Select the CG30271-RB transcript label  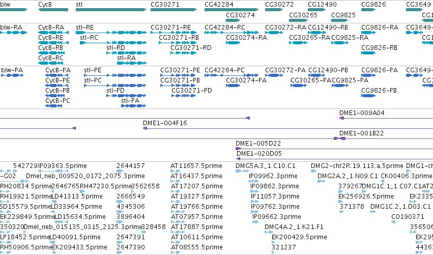coord(179,38)
